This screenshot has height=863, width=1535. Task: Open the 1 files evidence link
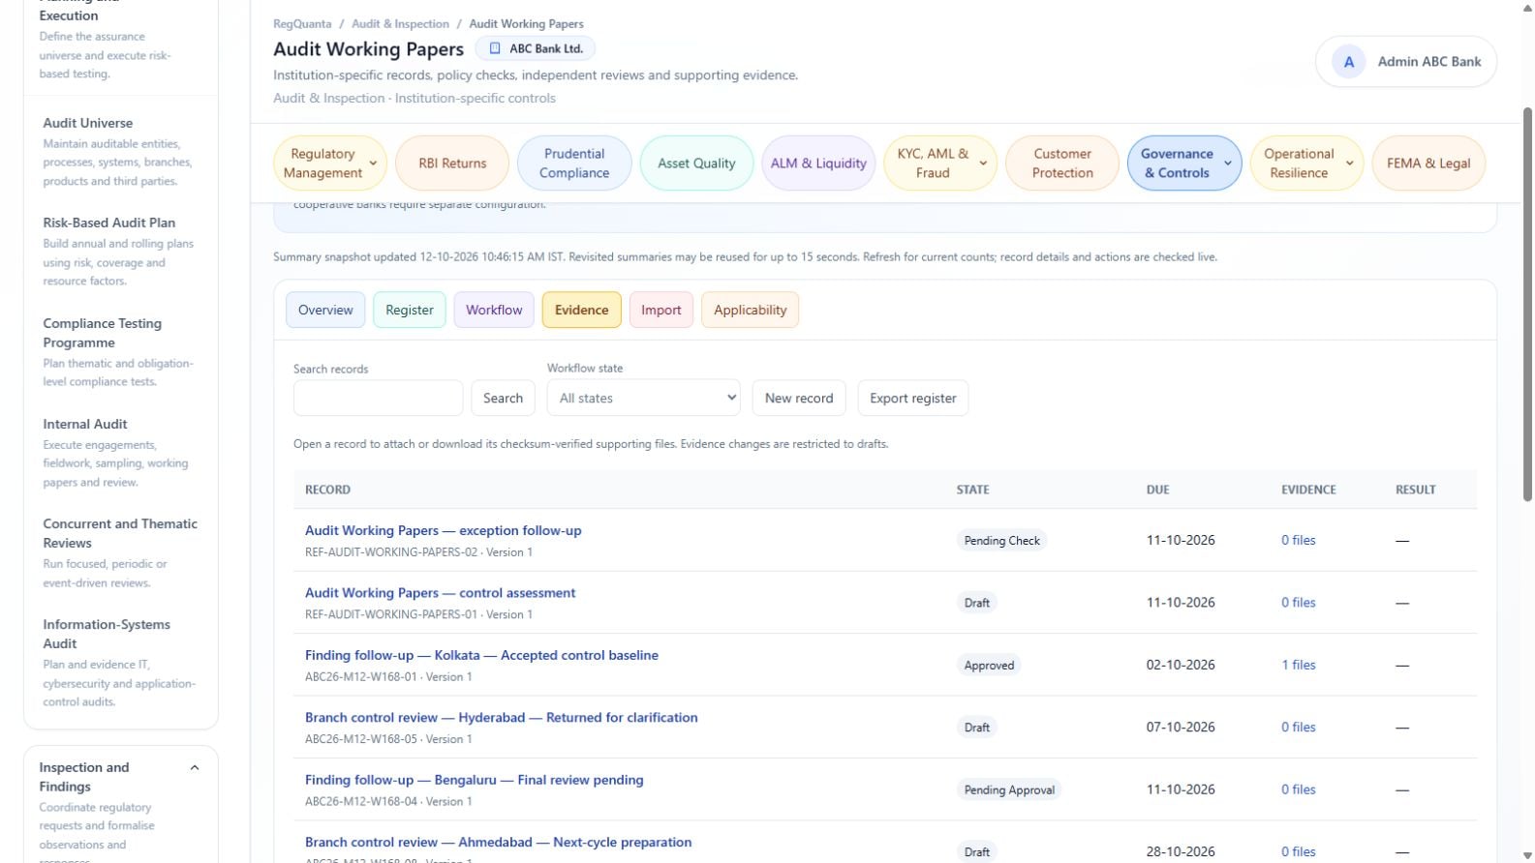1299,665
